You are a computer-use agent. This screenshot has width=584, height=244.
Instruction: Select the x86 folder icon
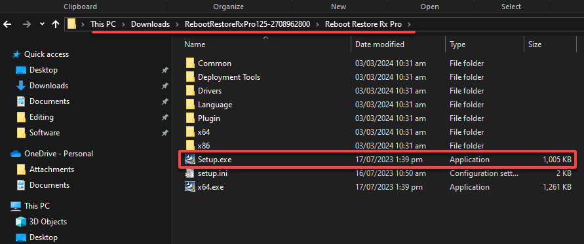tap(190, 145)
